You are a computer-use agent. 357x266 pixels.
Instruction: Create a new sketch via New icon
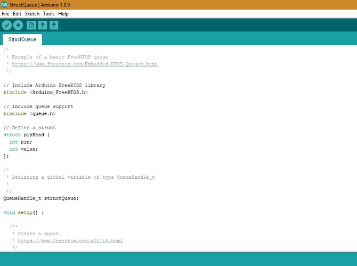(31, 25)
